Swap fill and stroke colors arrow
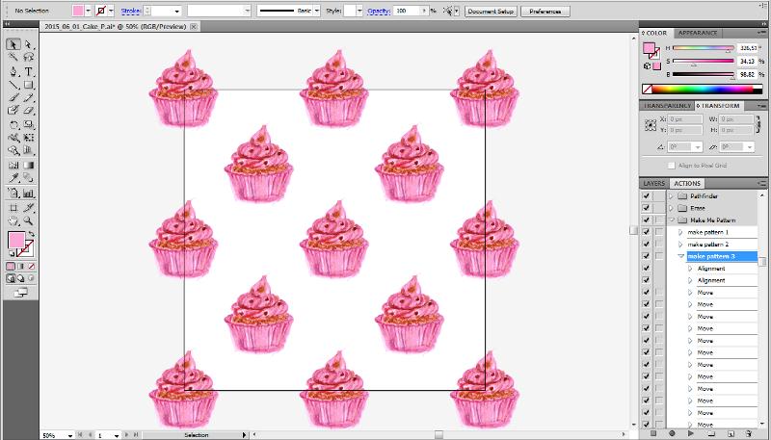The image size is (771, 440). click(x=31, y=234)
